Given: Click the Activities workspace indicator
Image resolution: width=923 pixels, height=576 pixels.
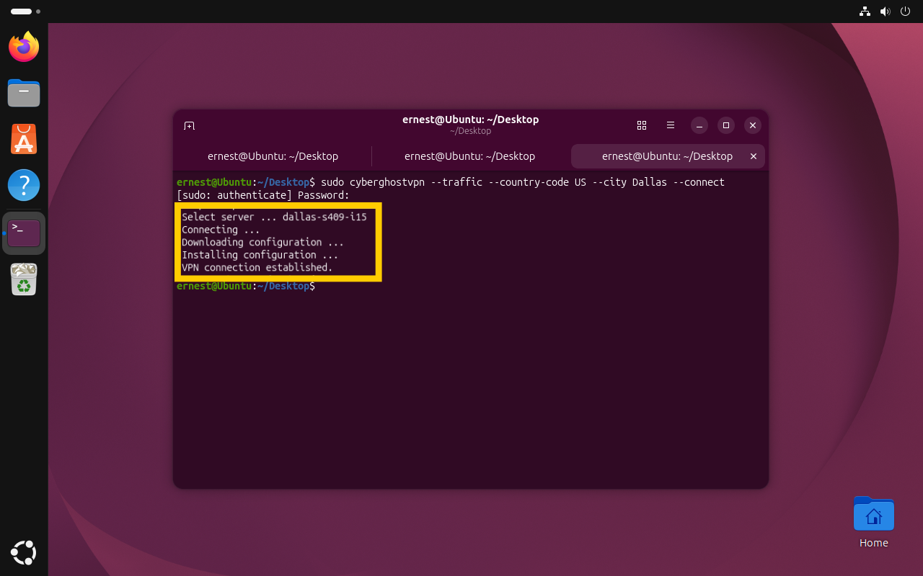Looking at the screenshot, I should 25,12.
